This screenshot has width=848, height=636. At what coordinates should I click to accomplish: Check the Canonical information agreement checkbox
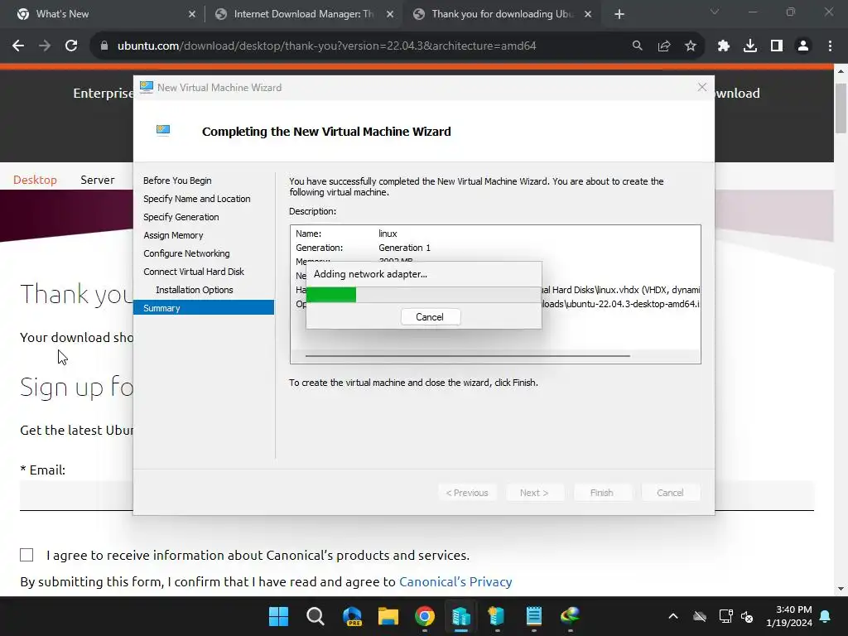click(x=26, y=555)
